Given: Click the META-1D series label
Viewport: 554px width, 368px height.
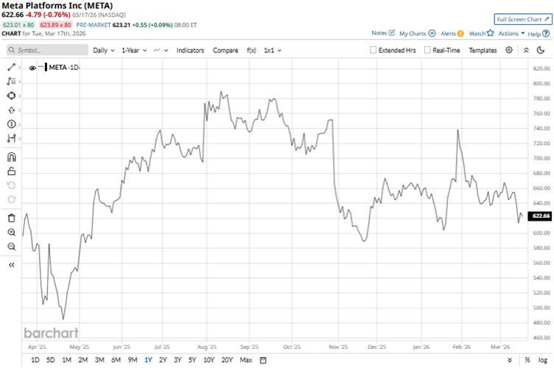Looking at the screenshot, I should pos(64,68).
